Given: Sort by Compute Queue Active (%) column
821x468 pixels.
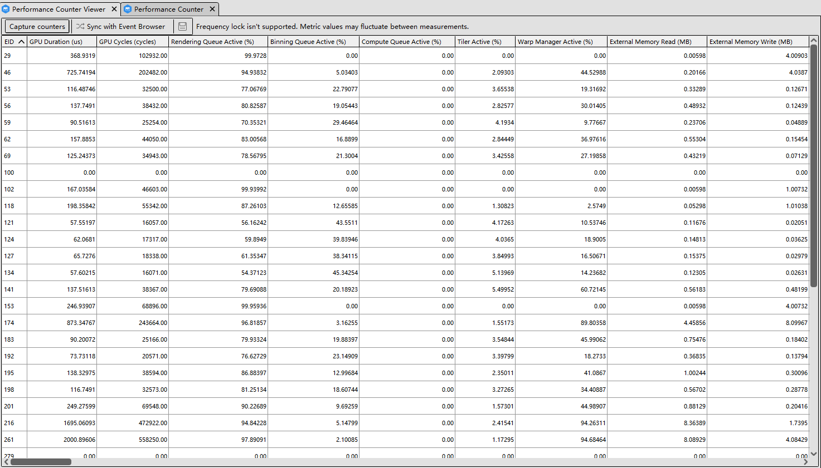Looking at the screenshot, I should pos(407,42).
